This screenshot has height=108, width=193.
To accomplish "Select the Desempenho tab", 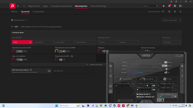I will tap(81, 6).
